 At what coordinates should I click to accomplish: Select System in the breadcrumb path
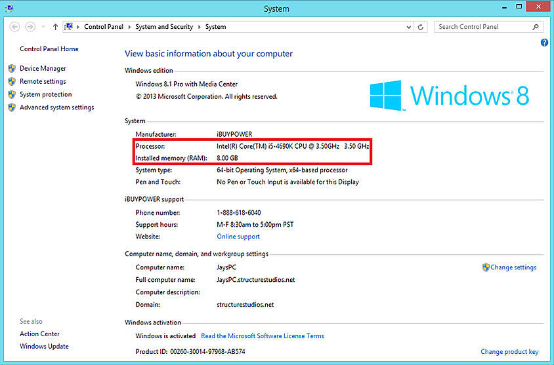pos(215,27)
